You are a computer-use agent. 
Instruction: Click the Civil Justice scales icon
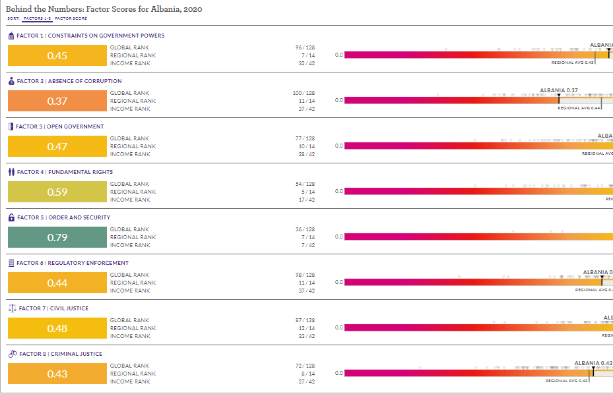12,308
